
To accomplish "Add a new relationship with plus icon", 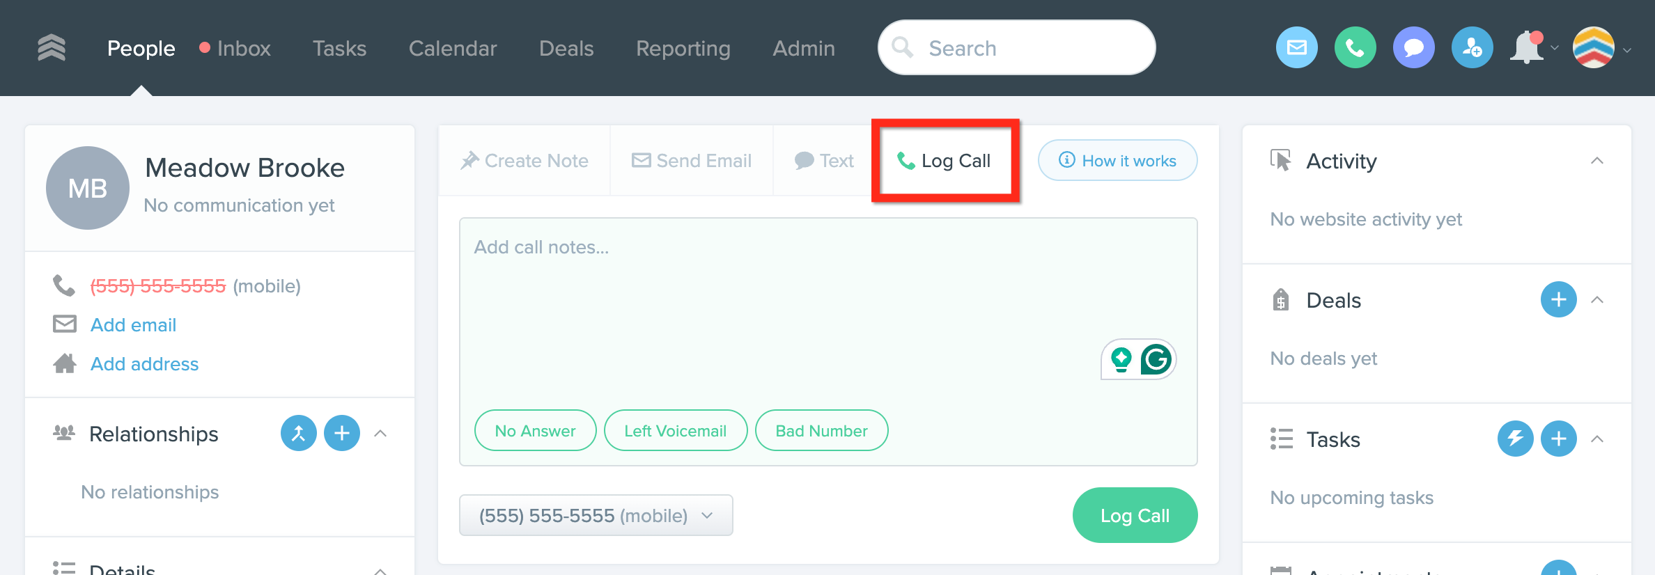I will click(342, 434).
